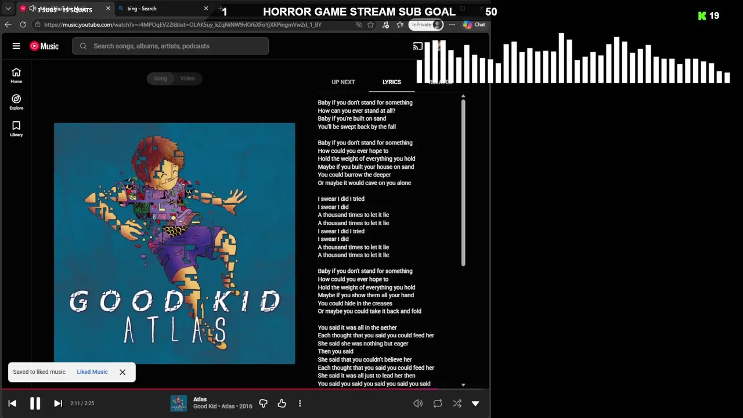Screen dimensions: 743x418
Task: Toggle shuffle playback
Action: coord(457,403)
